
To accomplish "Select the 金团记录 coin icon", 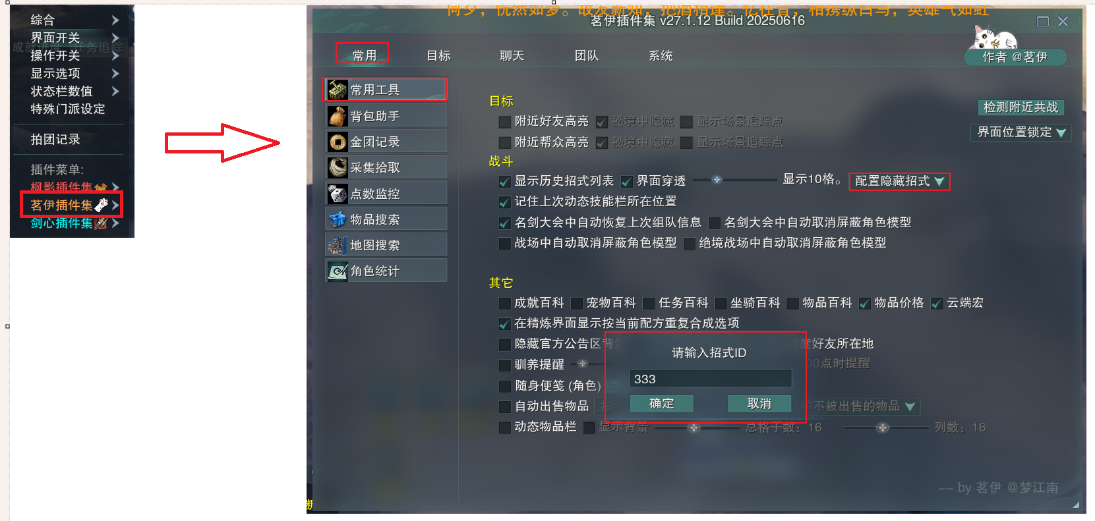I will coord(338,142).
